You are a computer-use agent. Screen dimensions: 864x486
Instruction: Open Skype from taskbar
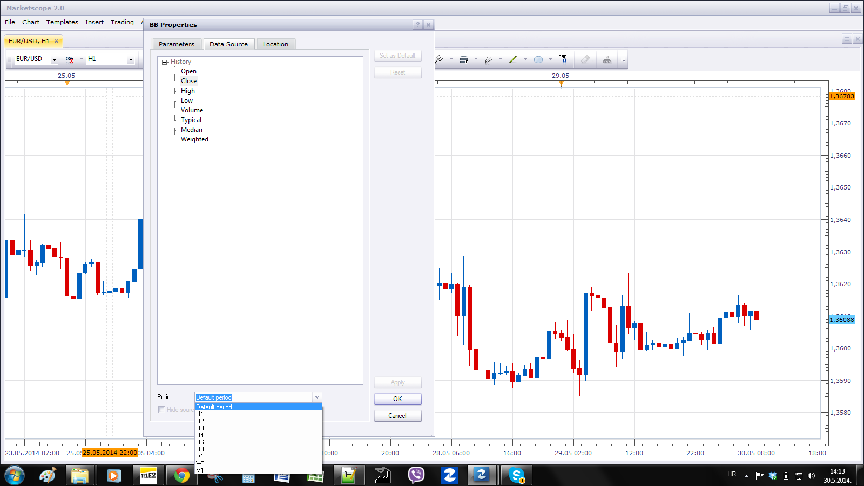click(x=517, y=475)
